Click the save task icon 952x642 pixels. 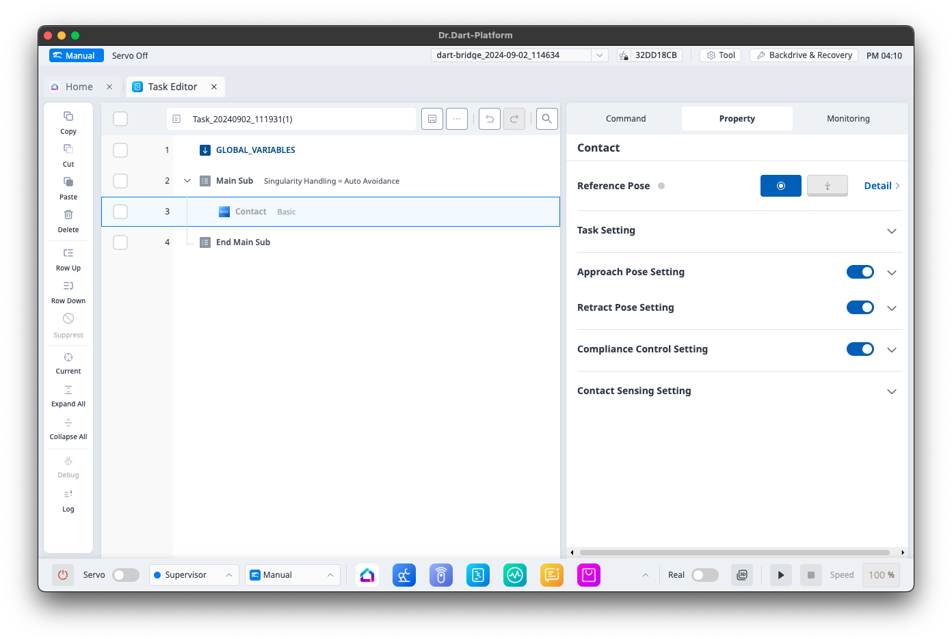pos(432,119)
